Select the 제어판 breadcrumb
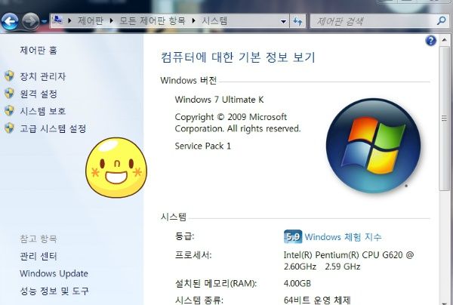The image size is (453, 305). (x=91, y=21)
